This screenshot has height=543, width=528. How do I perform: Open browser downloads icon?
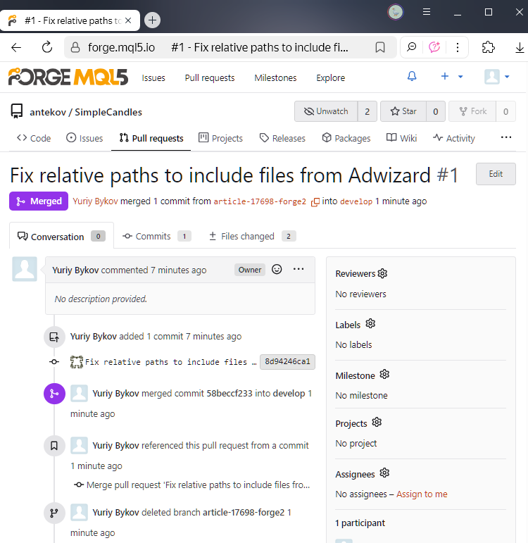pos(520,47)
